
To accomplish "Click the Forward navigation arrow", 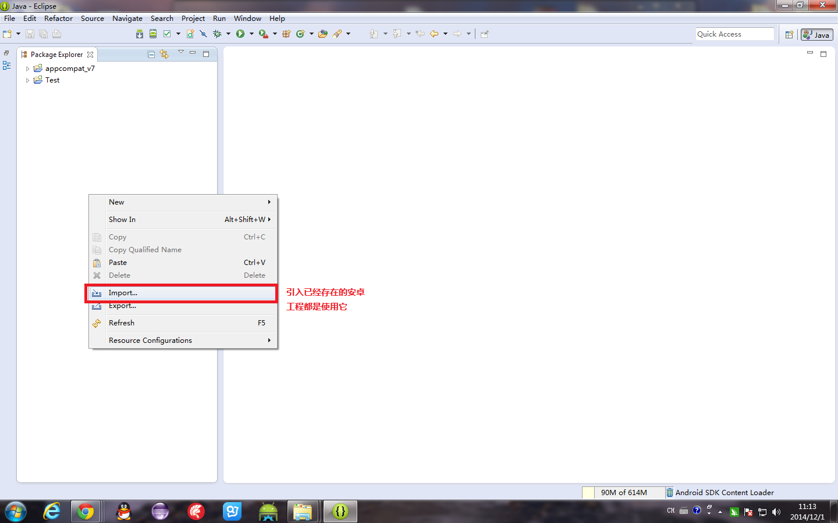I will [x=457, y=34].
